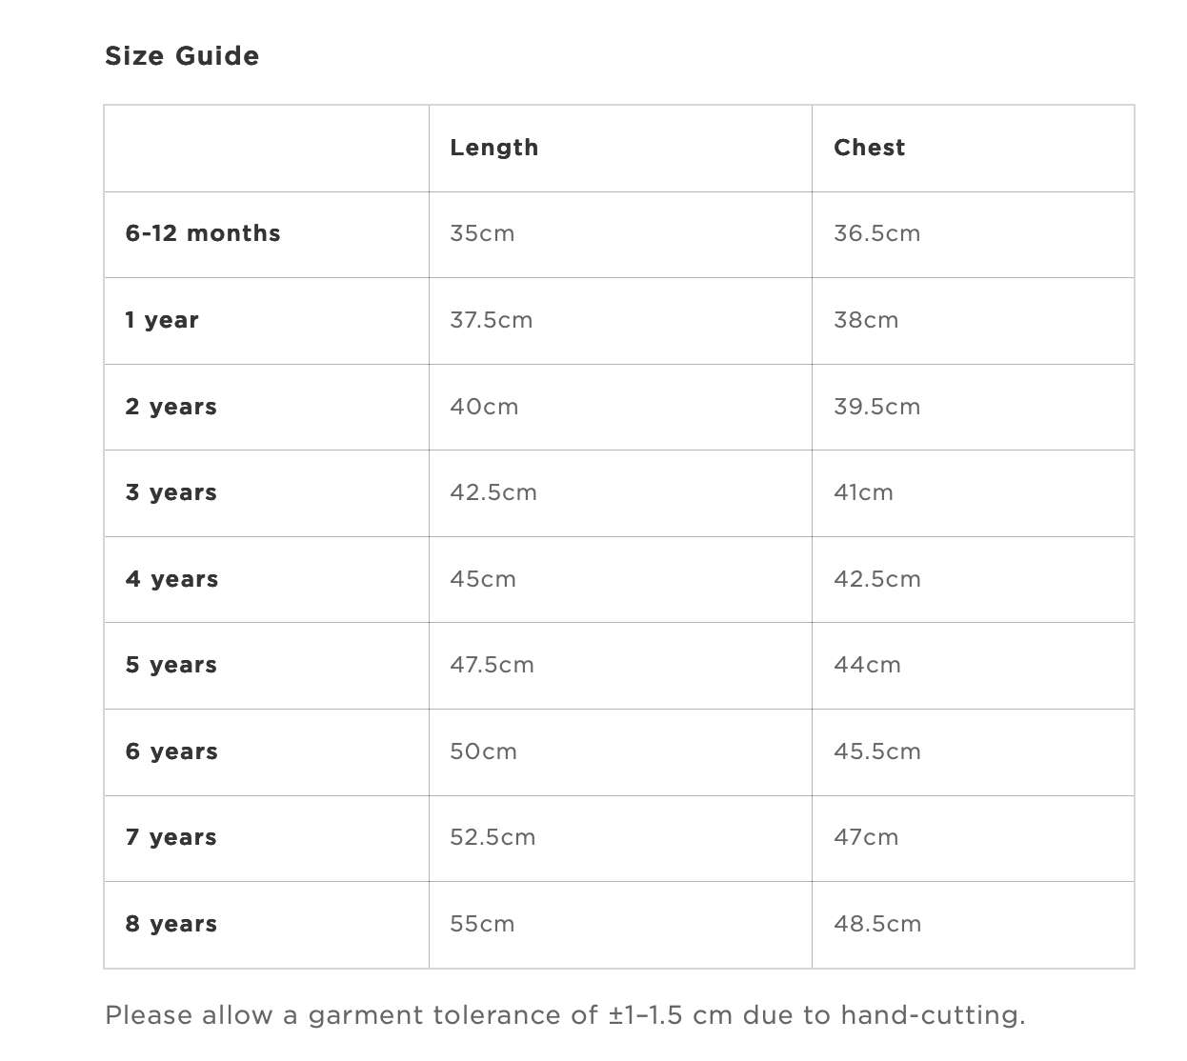The image size is (1187, 1061).
Task: Click the 35cm length value
Action: tap(482, 233)
